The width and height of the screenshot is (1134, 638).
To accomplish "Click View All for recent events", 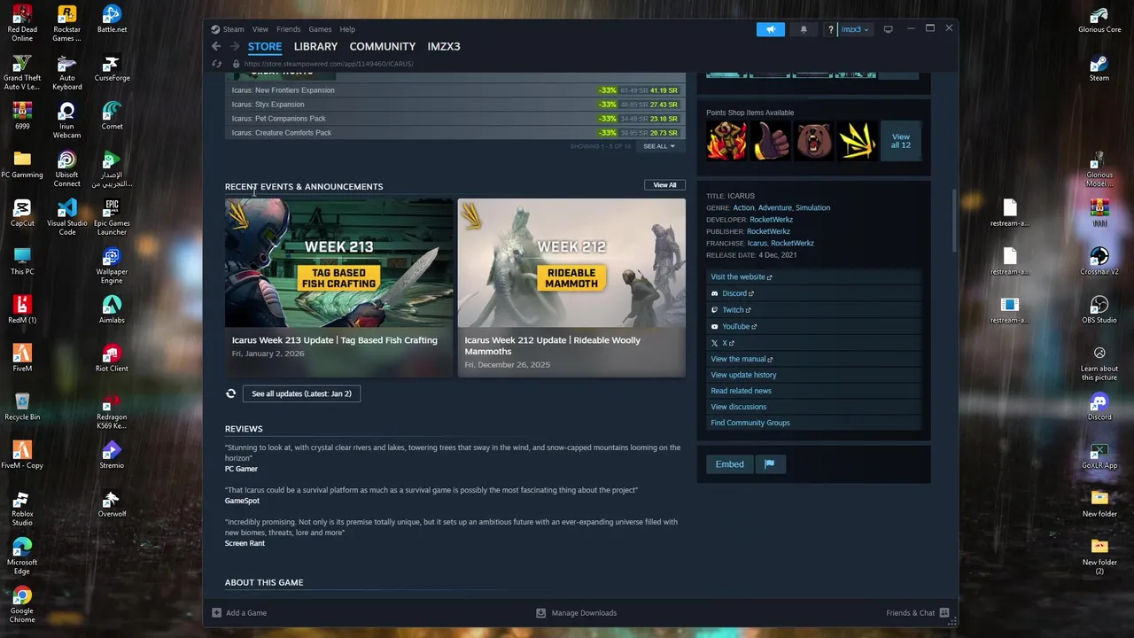I will coord(664,185).
